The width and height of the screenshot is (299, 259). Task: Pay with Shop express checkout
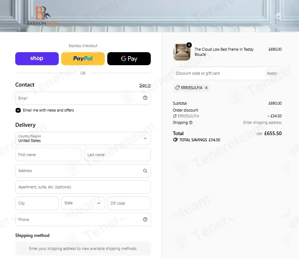(37, 59)
